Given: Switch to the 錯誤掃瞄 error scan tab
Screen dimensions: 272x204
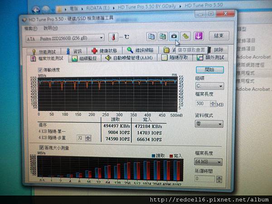Looking at the screenshot, I should pyautogui.click(x=141, y=50).
